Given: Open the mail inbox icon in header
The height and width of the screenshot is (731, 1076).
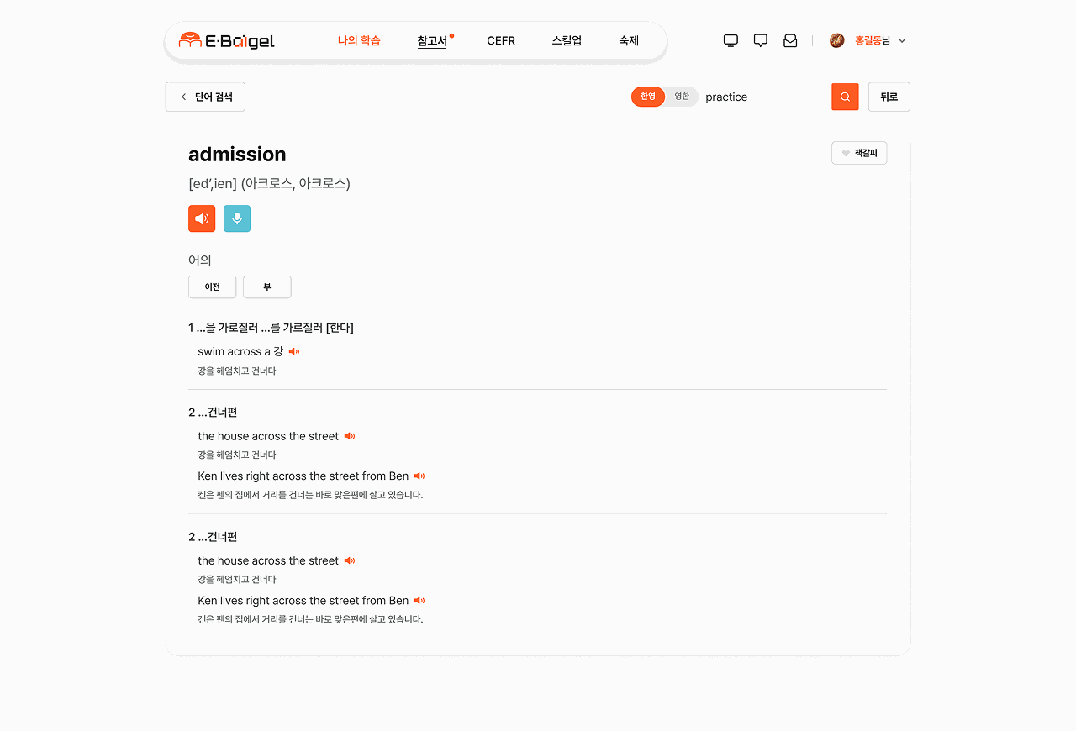Looking at the screenshot, I should tap(790, 40).
